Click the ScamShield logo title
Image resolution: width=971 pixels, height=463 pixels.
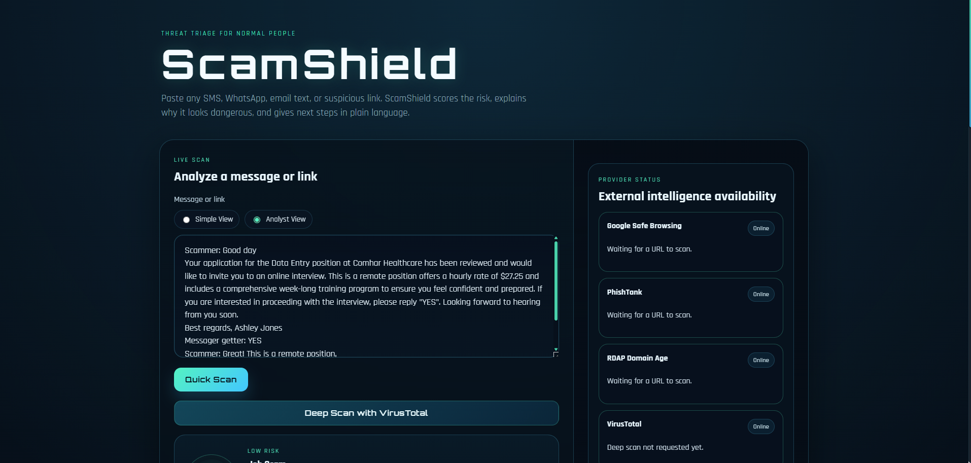tap(308, 63)
